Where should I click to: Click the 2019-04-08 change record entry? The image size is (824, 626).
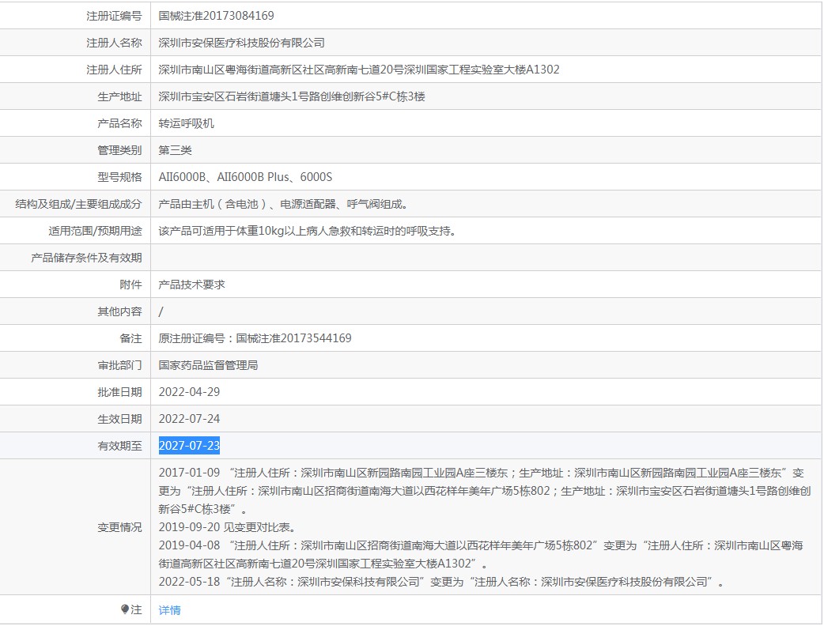pyautogui.click(x=481, y=554)
